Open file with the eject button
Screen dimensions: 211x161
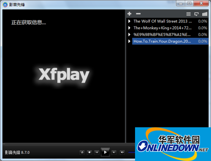[82, 152]
